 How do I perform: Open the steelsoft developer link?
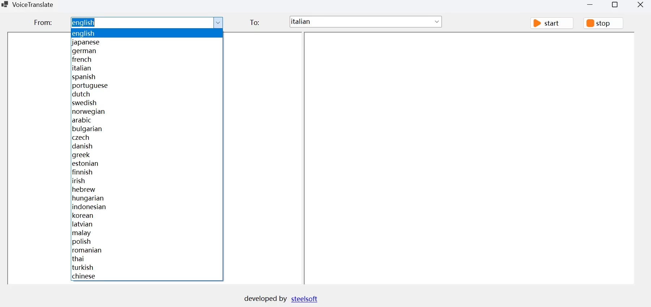[x=305, y=299]
